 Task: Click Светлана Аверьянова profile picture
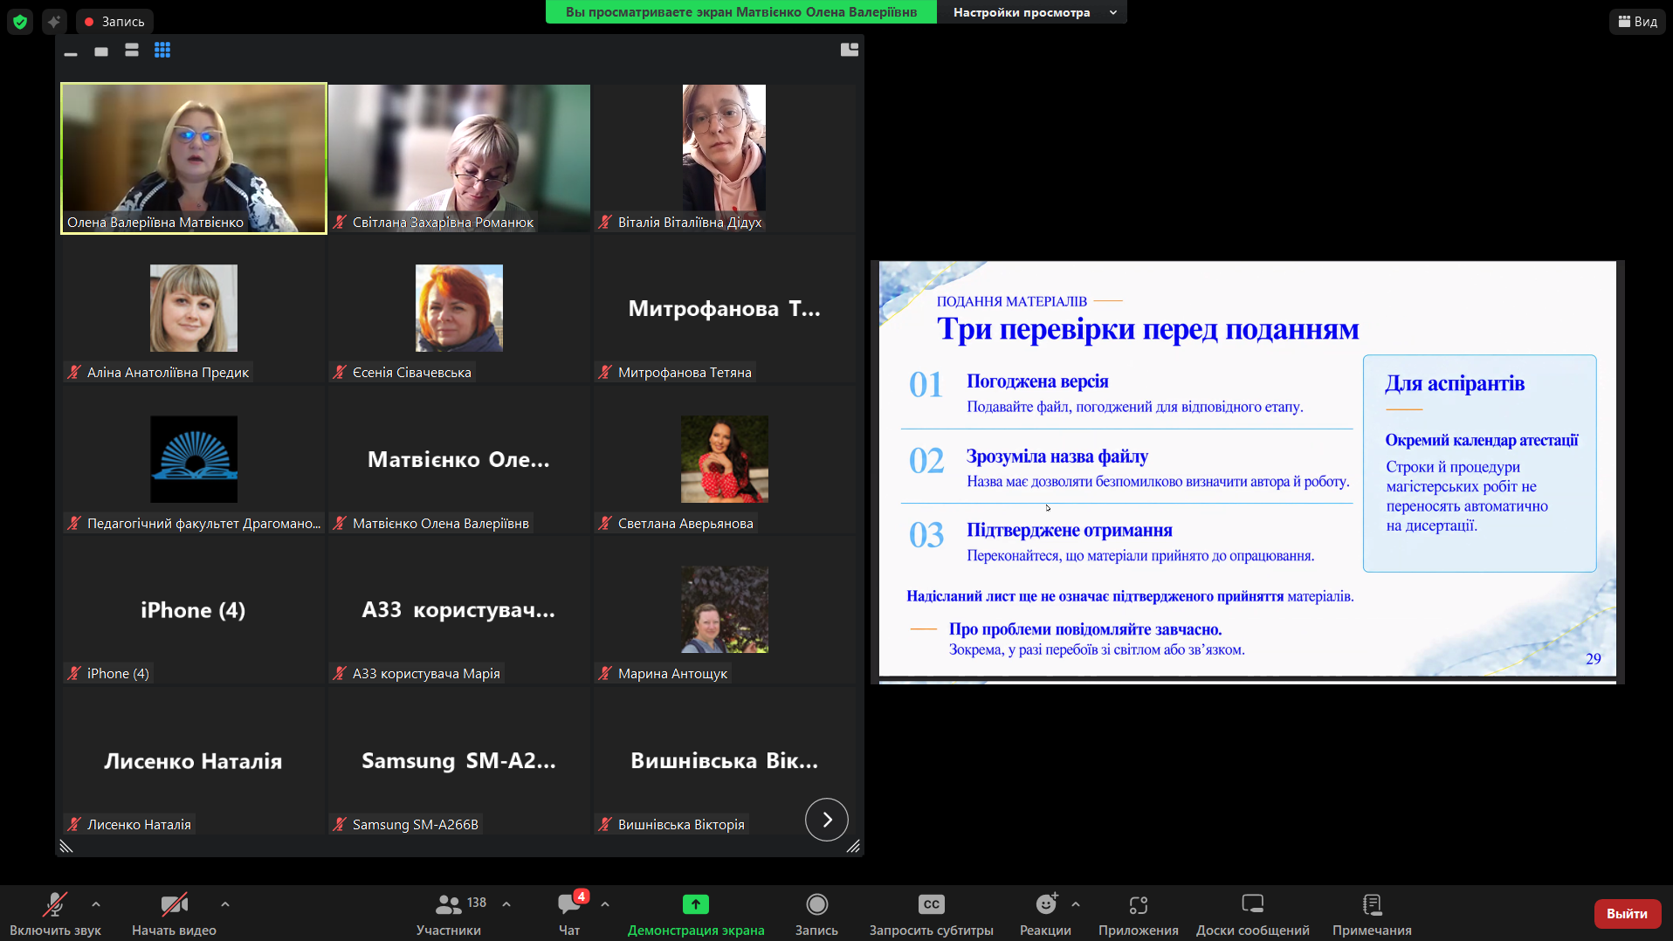pyautogui.click(x=724, y=459)
